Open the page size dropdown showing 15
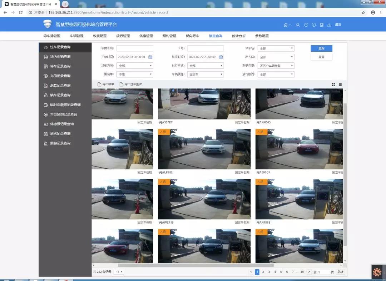The width and height of the screenshot is (386, 281). pyautogui.click(x=119, y=272)
